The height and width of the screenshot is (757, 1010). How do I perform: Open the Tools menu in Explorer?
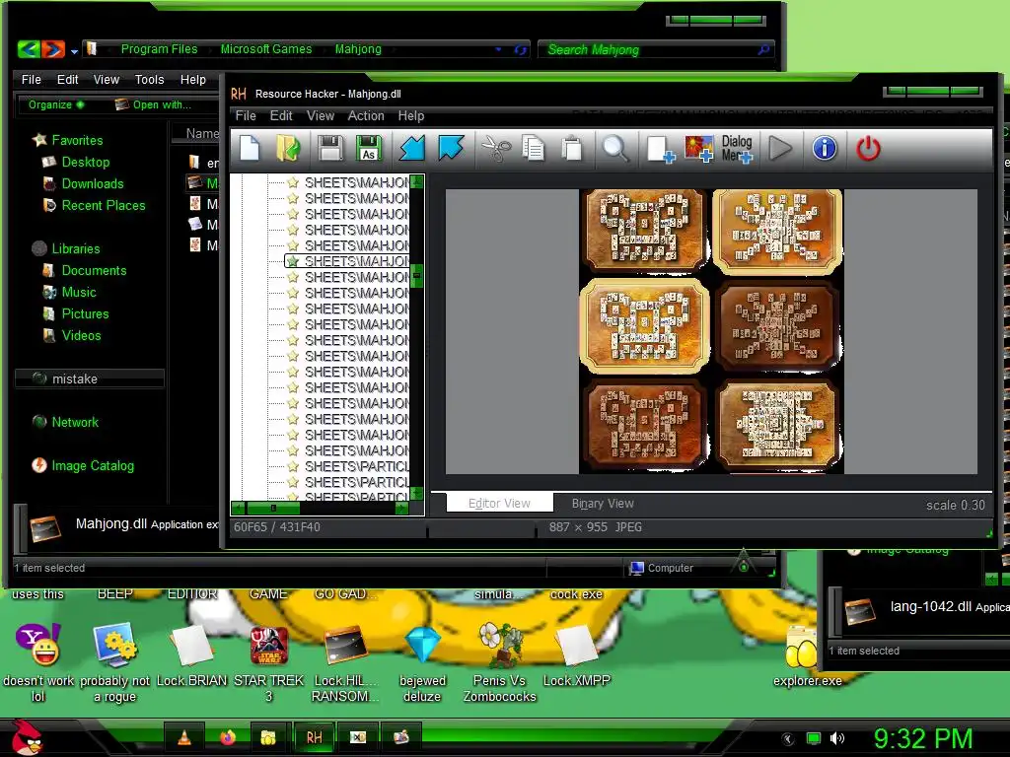coord(150,79)
